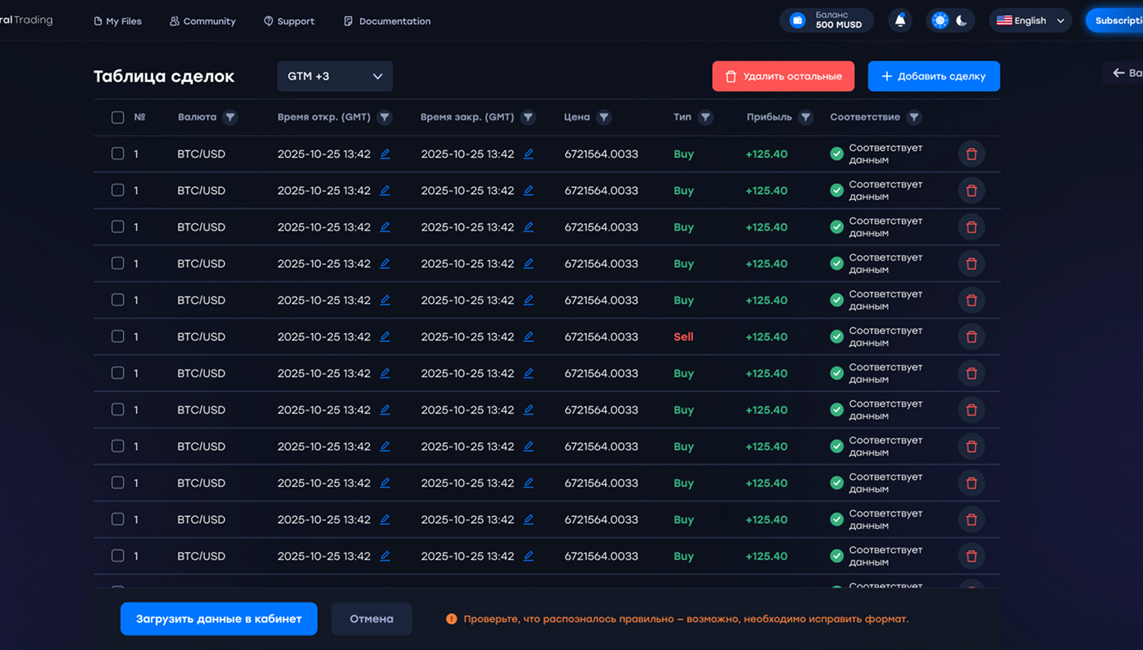Screen dimensions: 1143x650
Task: Switch to light theme sun icon
Action: [x=940, y=20]
